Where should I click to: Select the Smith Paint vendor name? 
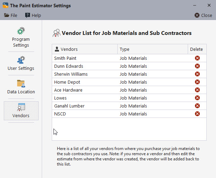click(65, 58)
